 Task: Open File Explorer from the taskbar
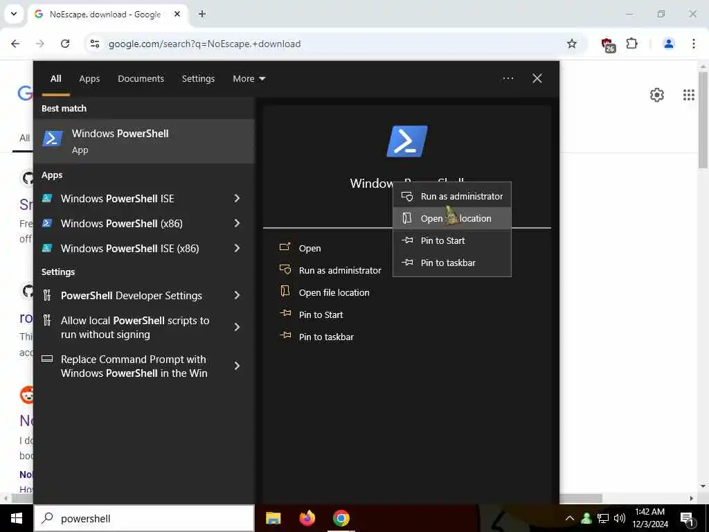273,518
